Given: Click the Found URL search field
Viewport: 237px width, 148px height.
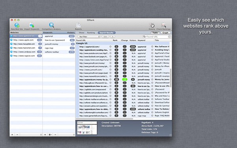Looking at the screenshot, I should click(x=157, y=37).
